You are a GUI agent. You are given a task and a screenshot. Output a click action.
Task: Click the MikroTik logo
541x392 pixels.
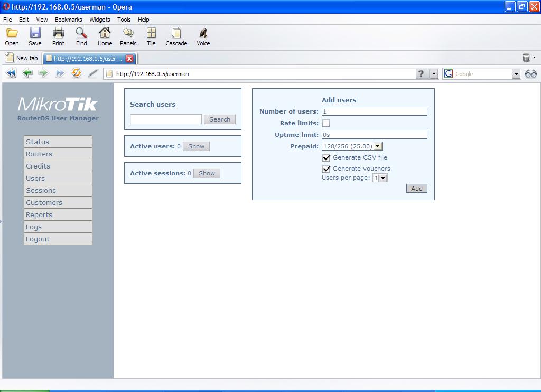pyautogui.click(x=58, y=105)
